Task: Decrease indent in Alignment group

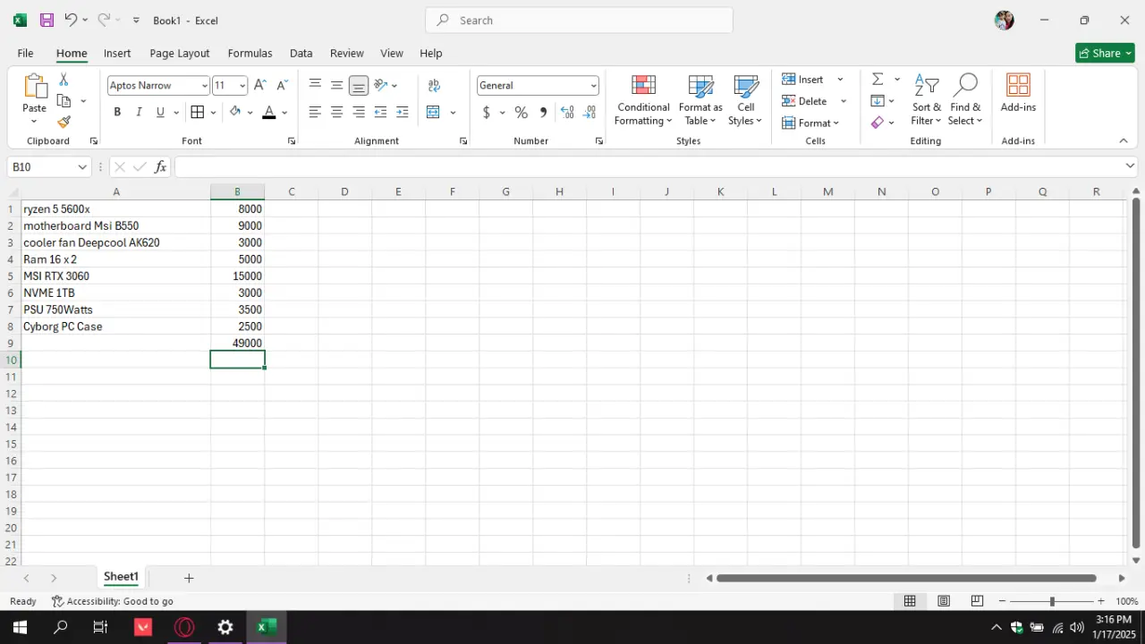Action: click(380, 112)
